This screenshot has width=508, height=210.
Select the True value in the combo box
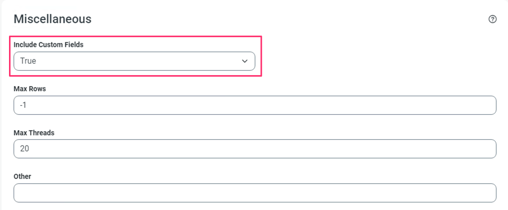(29, 61)
